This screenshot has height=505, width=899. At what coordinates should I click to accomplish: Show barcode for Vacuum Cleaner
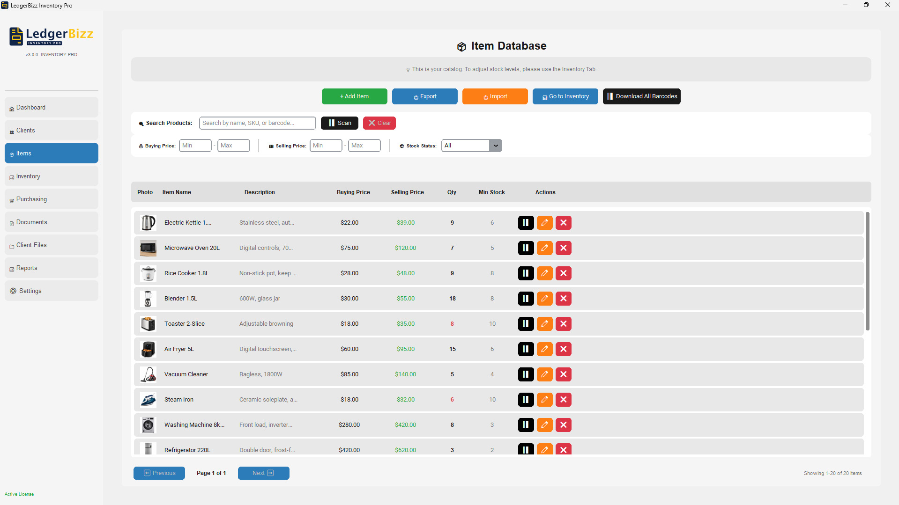[526, 374]
